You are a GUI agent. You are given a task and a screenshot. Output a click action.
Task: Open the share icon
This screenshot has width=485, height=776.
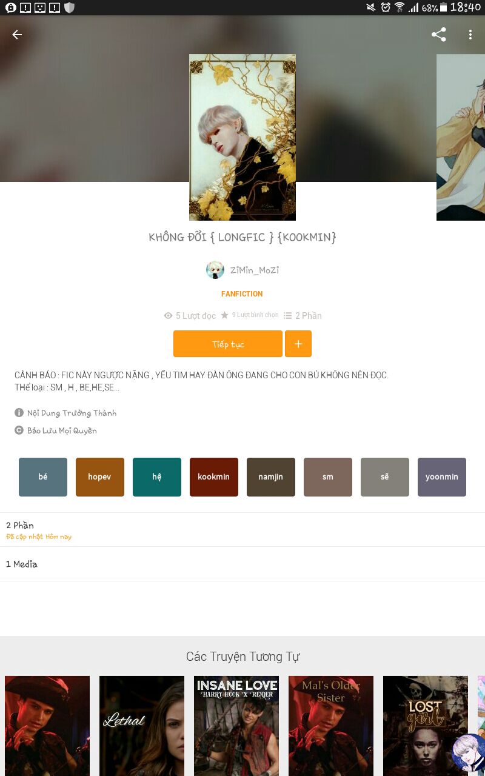pyautogui.click(x=439, y=35)
